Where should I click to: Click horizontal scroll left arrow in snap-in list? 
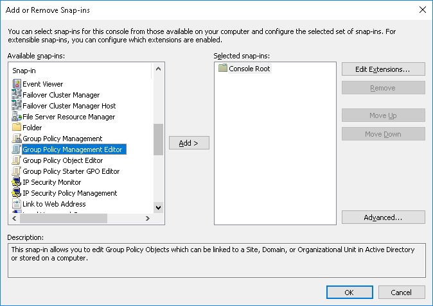click(x=13, y=218)
